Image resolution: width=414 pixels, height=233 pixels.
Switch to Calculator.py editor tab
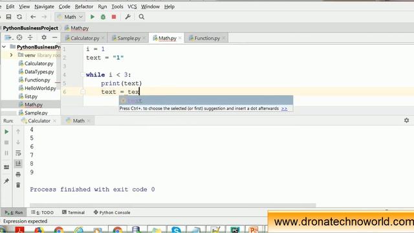click(x=85, y=38)
